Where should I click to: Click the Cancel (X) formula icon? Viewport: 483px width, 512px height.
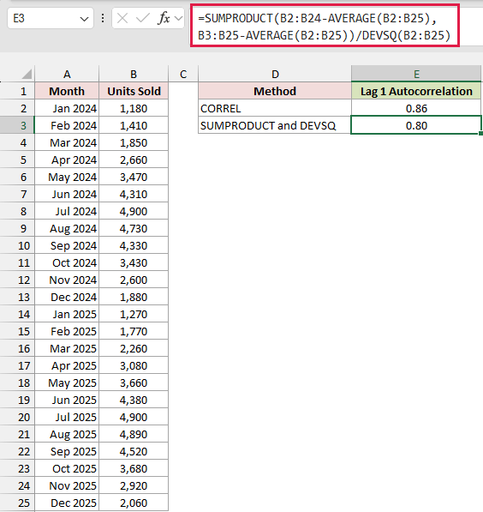pos(122,19)
